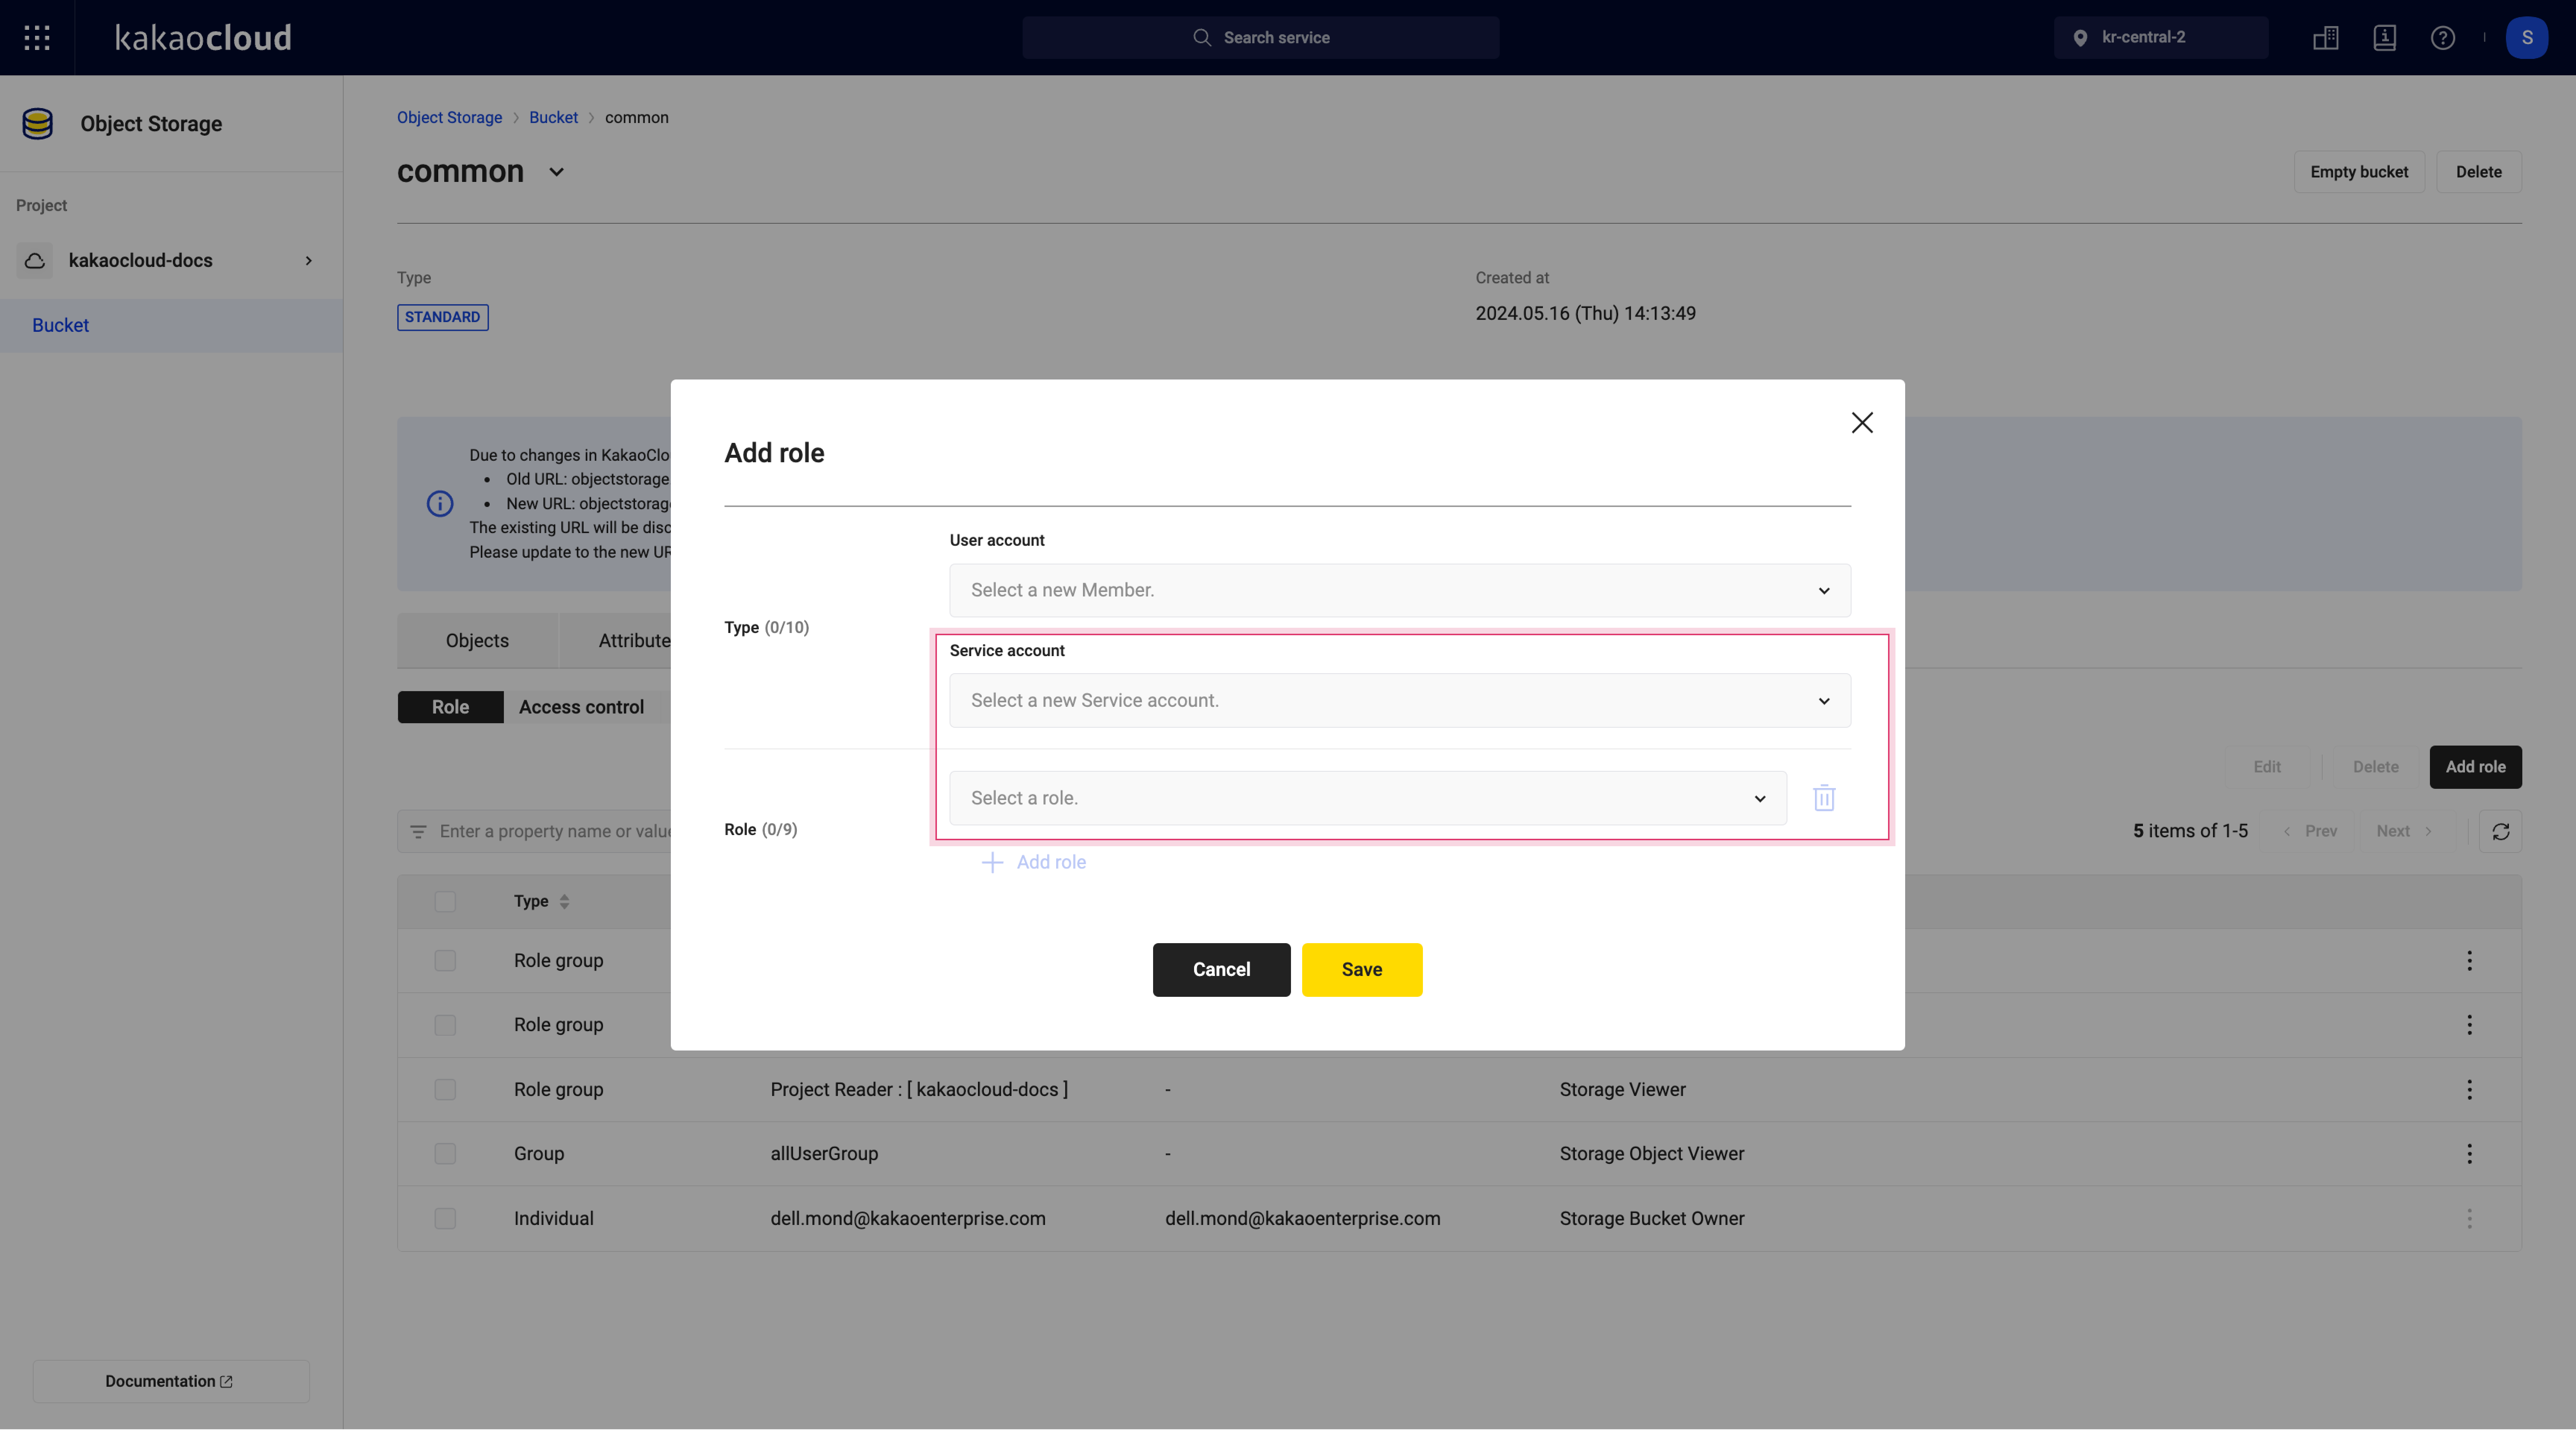
Task: Open the apps grid menu icon
Action: pos(37,38)
